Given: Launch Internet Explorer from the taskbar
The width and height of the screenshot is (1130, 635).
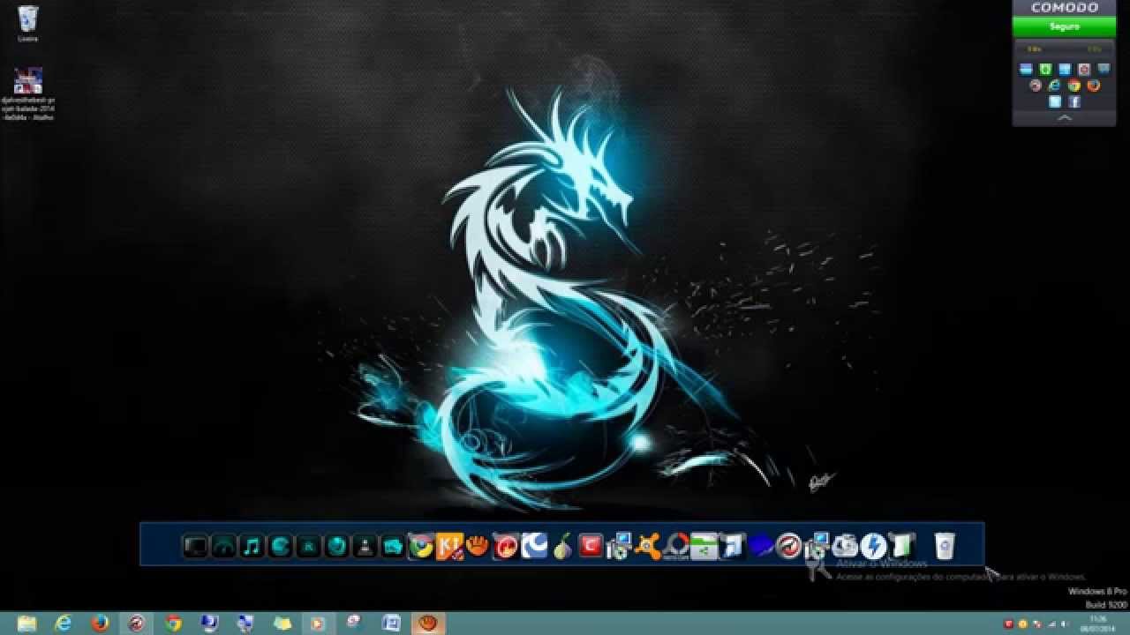Looking at the screenshot, I should (x=64, y=624).
